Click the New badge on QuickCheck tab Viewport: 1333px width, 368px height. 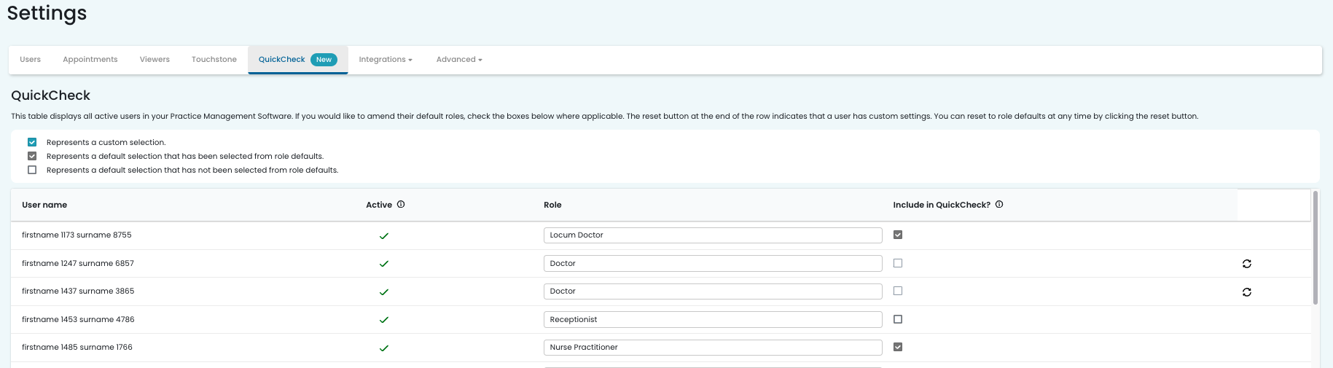click(324, 60)
